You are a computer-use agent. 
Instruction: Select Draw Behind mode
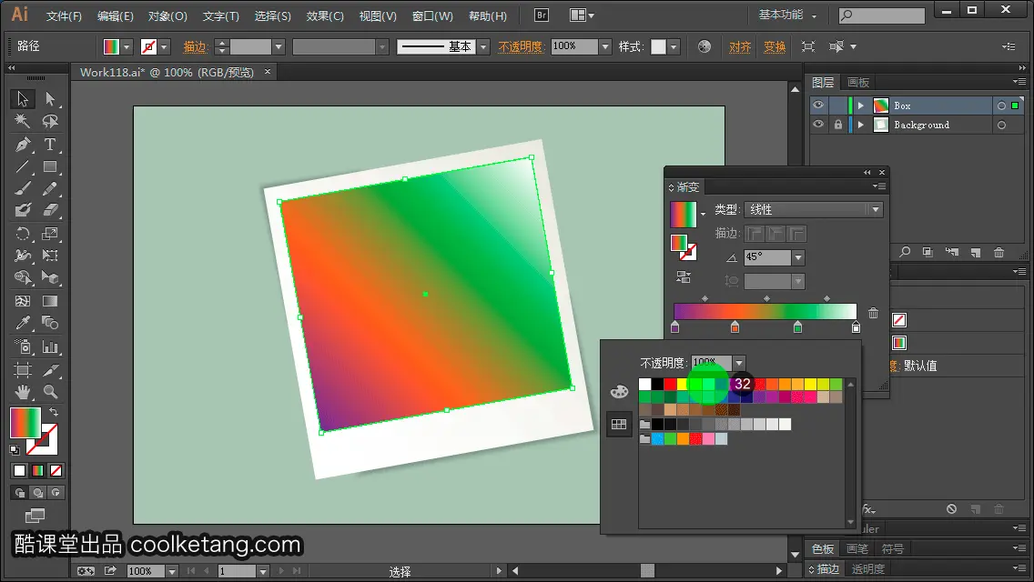37,492
